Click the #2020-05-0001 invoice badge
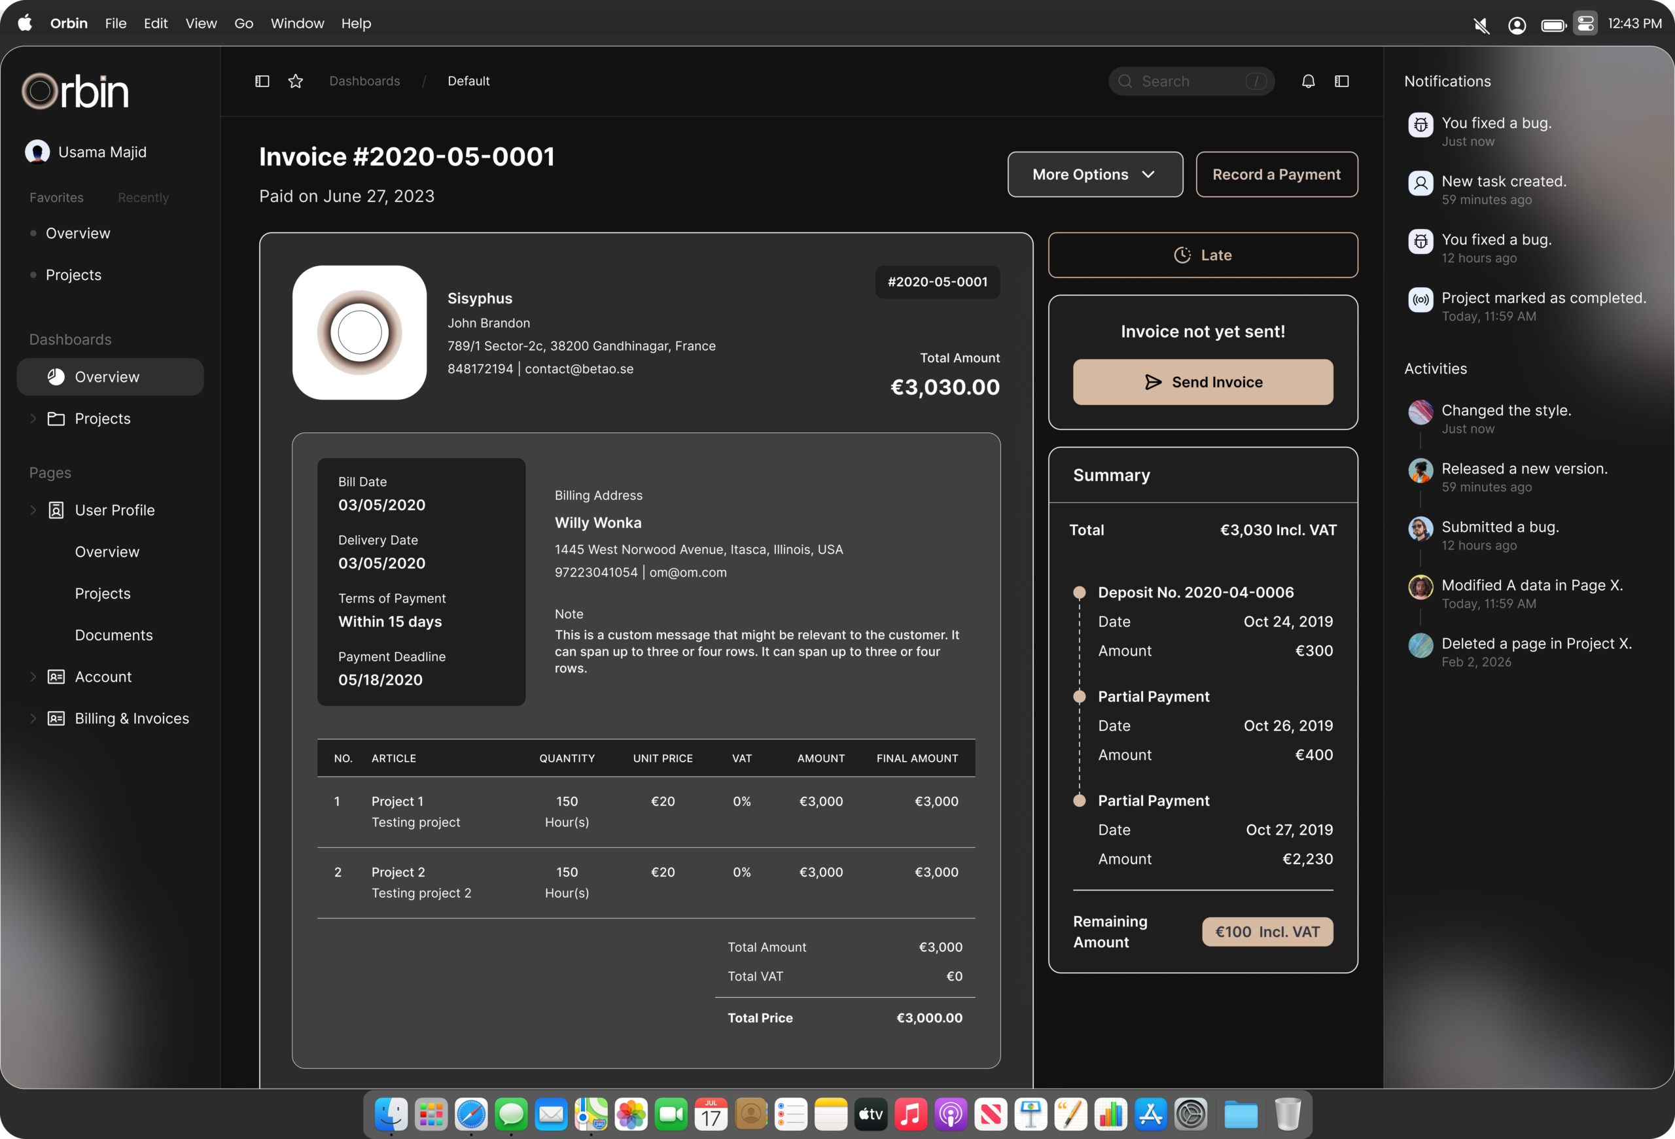The width and height of the screenshot is (1675, 1139). click(x=937, y=282)
